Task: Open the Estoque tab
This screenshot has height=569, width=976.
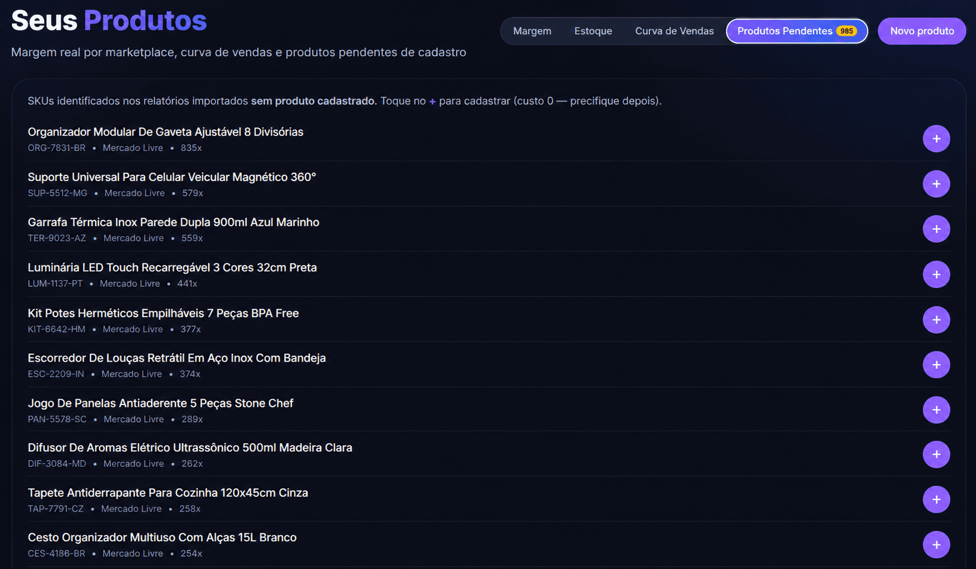Action: pos(593,31)
